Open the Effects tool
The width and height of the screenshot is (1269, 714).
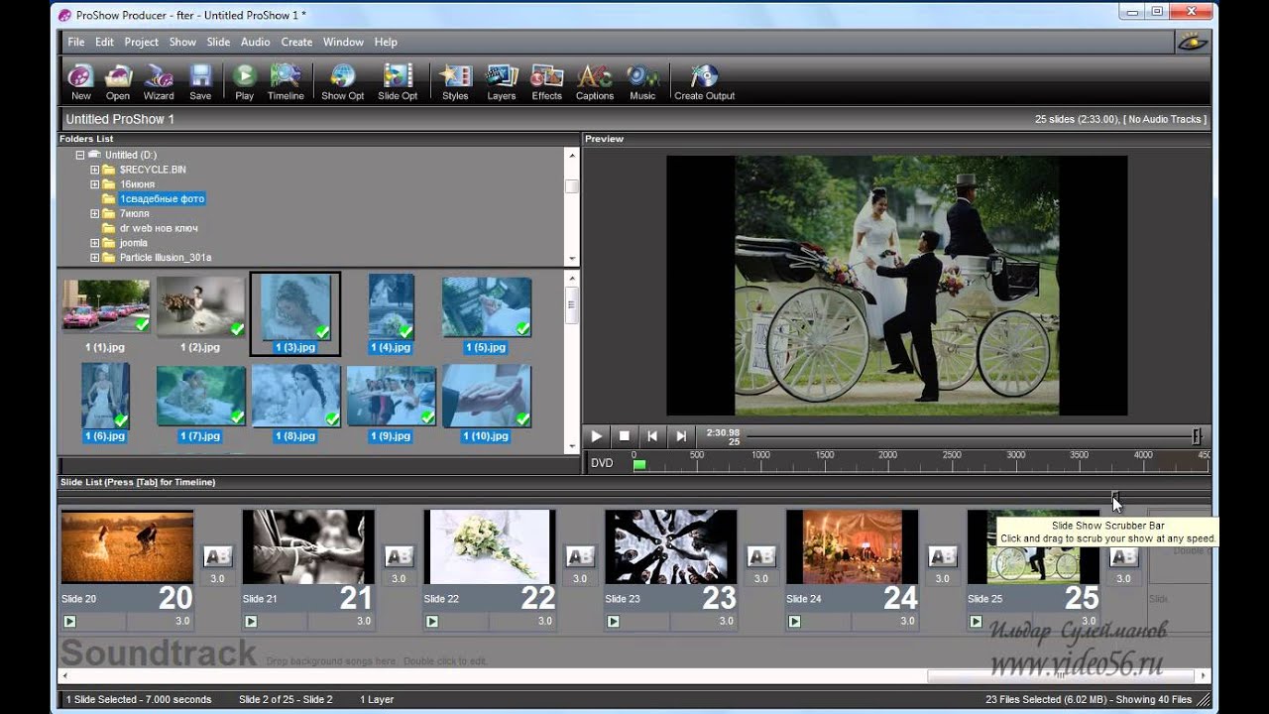(x=546, y=81)
